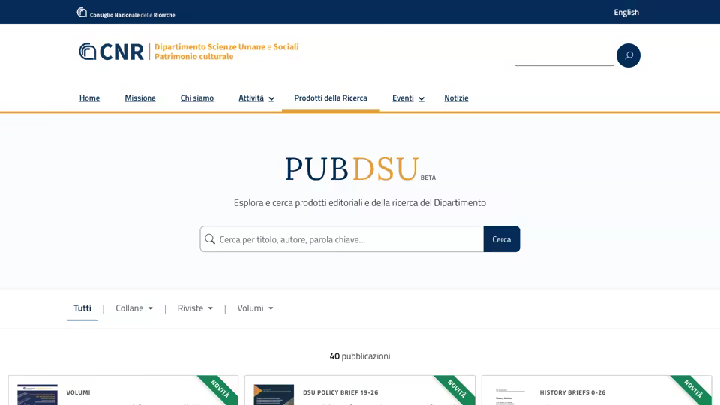Select the Tutti filter tab
Screen dimensions: 720x405
[x=82, y=308]
